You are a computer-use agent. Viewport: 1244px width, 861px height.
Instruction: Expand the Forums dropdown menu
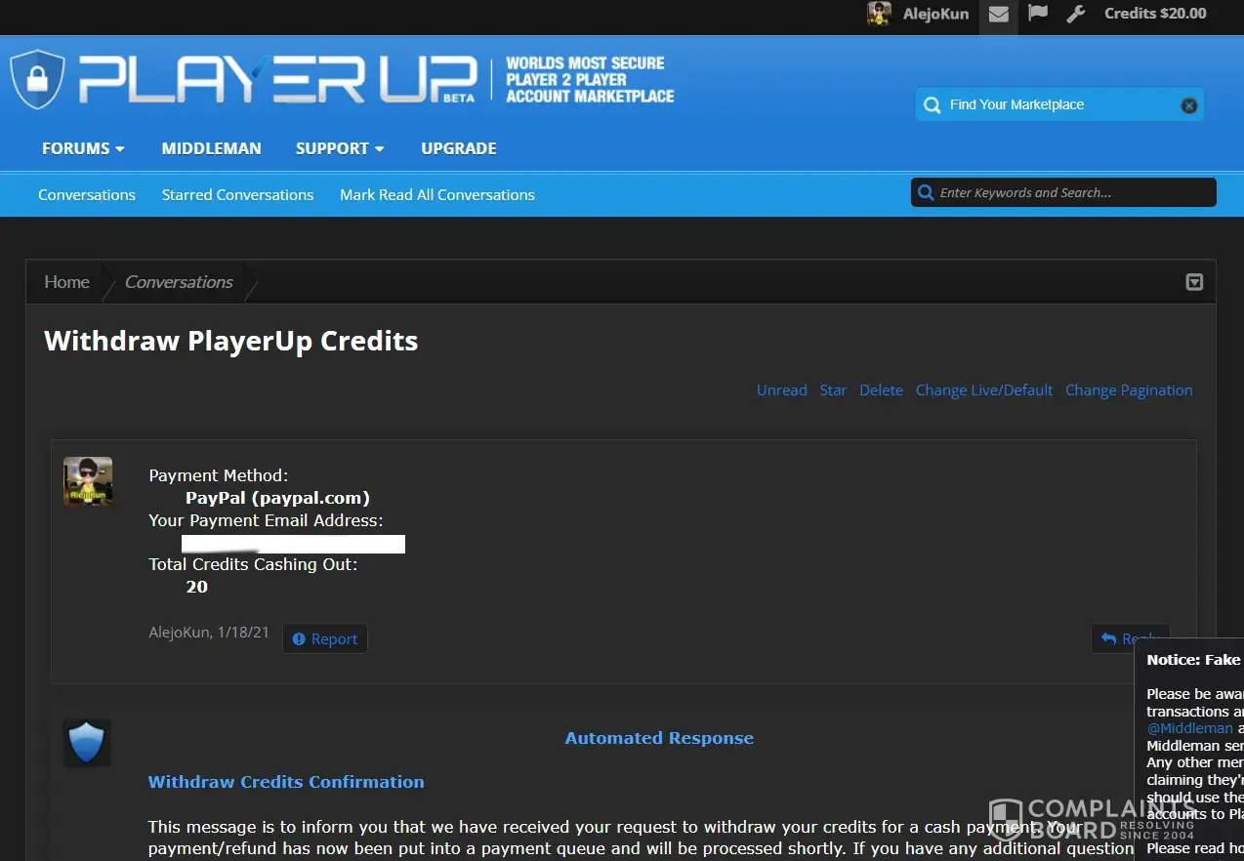click(83, 148)
